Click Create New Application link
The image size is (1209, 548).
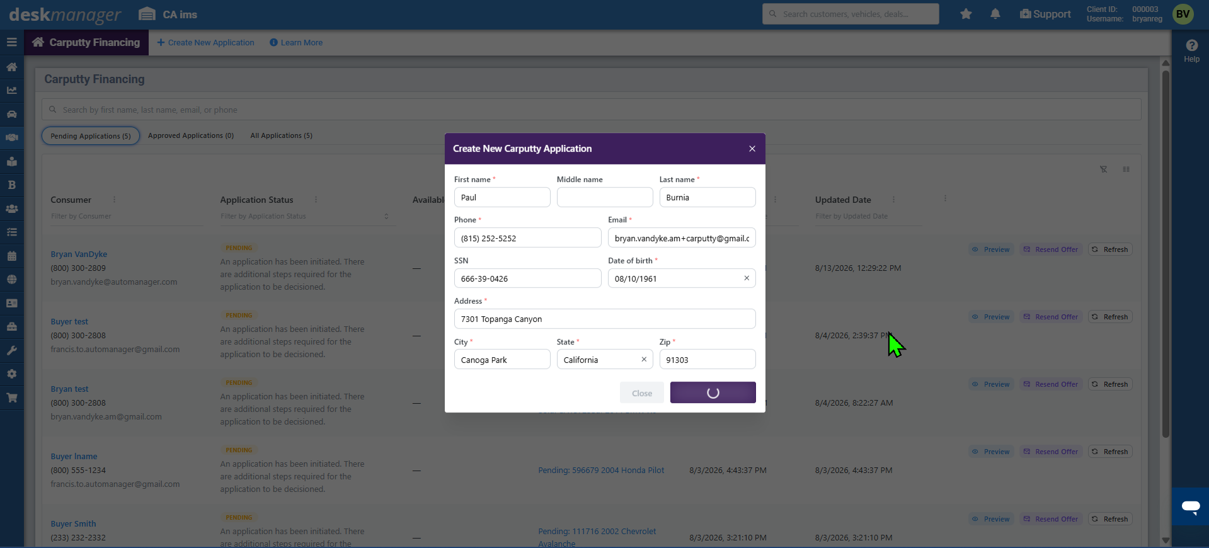coord(205,42)
